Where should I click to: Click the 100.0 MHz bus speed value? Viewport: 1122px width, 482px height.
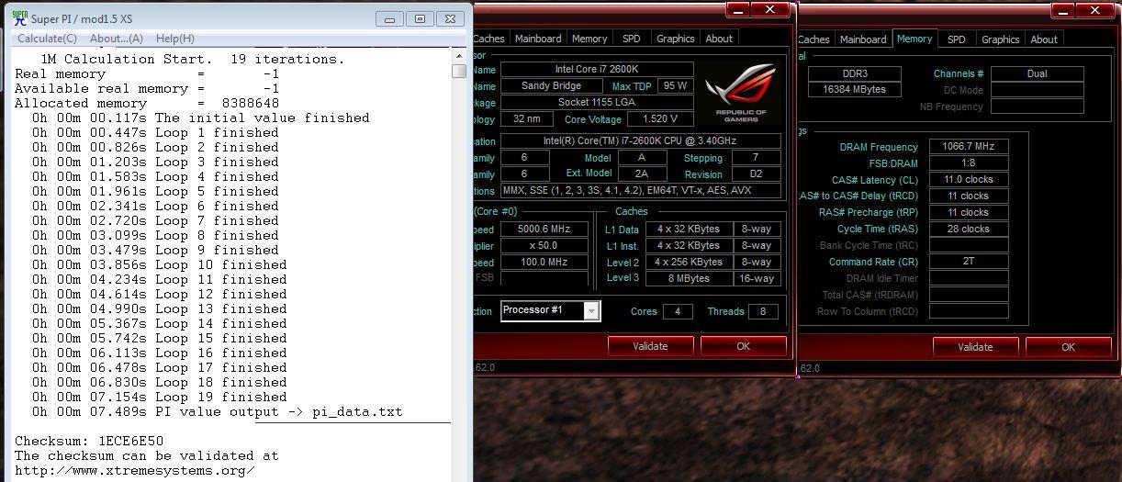(544, 262)
